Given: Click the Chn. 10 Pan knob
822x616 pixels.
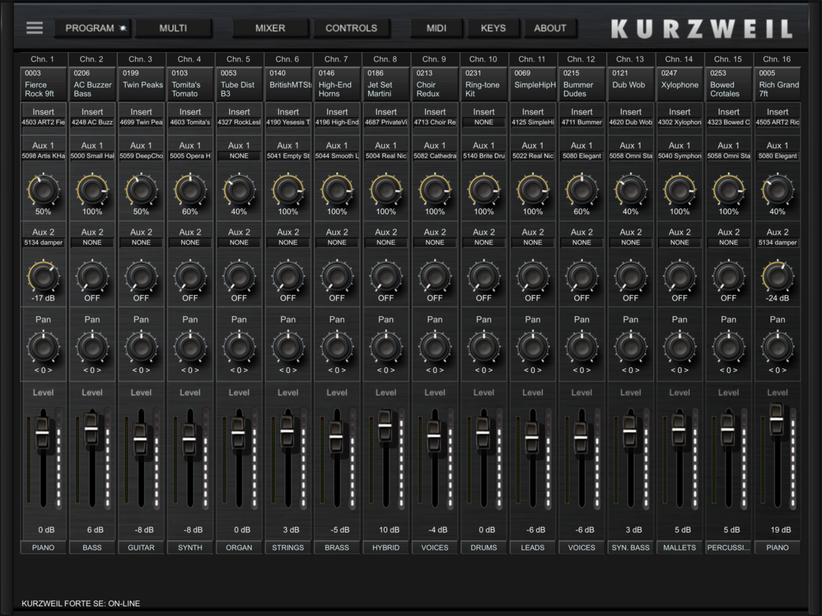Looking at the screenshot, I should (x=484, y=347).
